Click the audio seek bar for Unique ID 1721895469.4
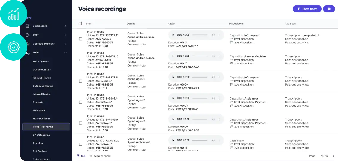338x161 pixels. click(x=200, y=98)
